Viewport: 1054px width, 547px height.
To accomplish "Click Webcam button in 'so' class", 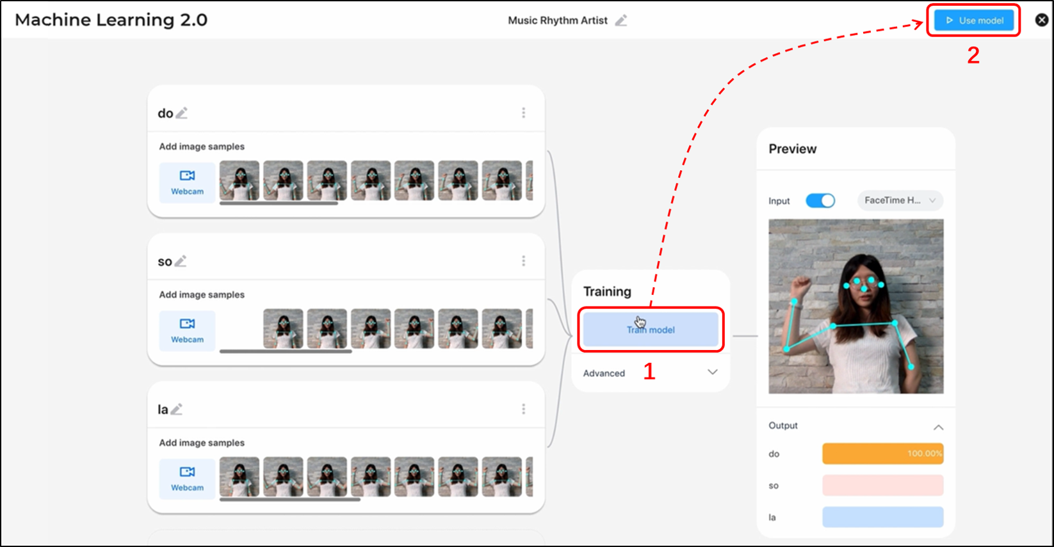I will tap(187, 330).
